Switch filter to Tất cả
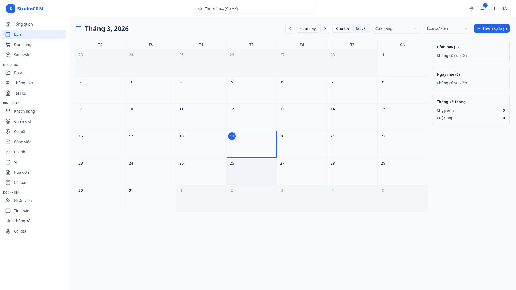Viewport: 516px width, 290px height. coord(360,28)
